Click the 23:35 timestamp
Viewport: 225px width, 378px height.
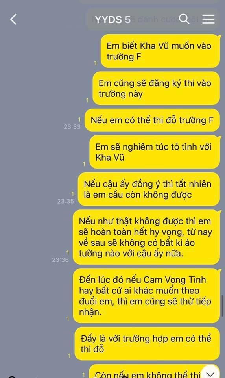[x=66, y=201]
